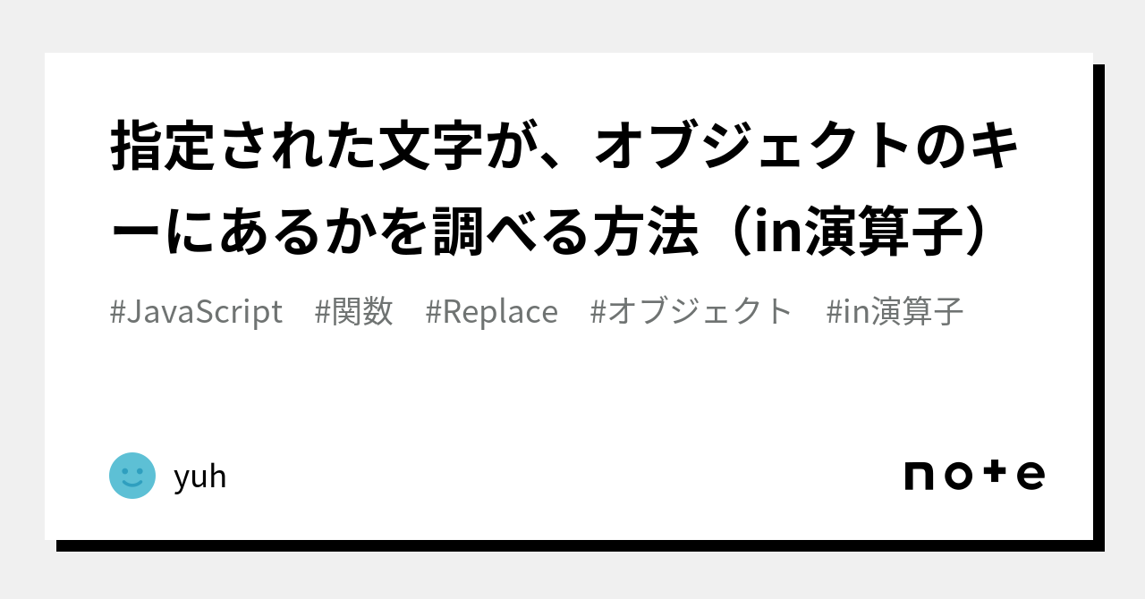Open the #JavaScript hashtag
This screenshot has width=1145, height=599.
[x=196, y=312]
